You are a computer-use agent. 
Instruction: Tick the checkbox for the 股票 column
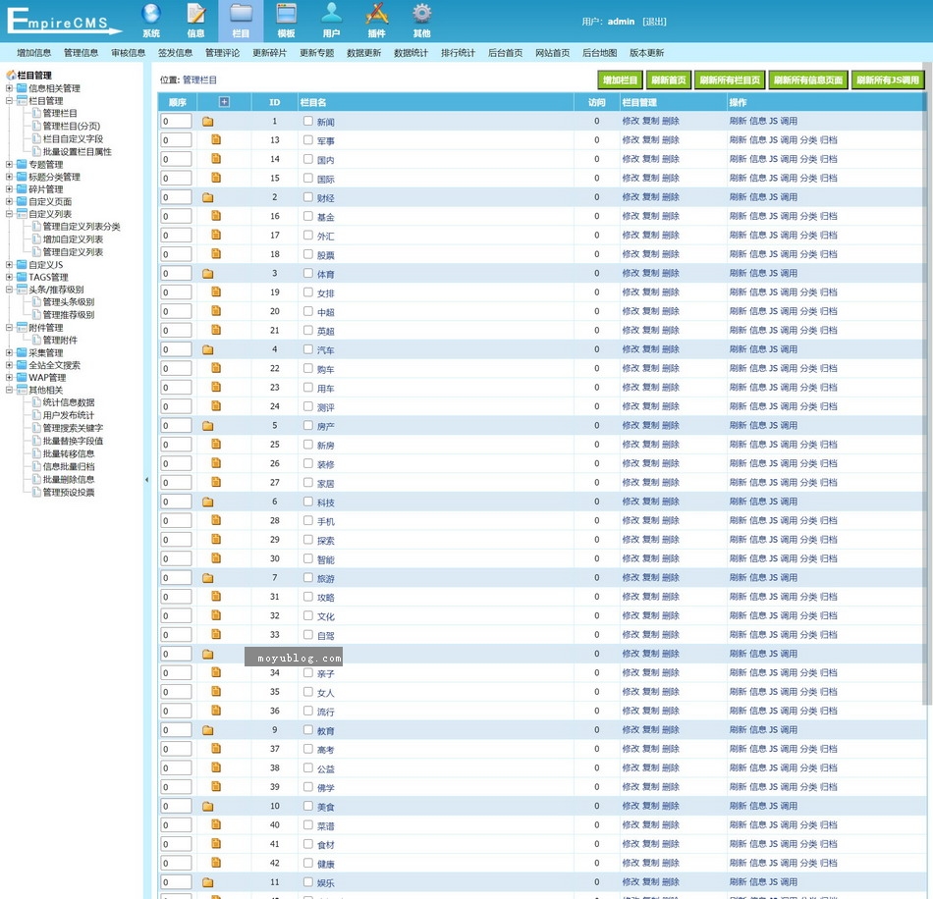coord(307,254)
